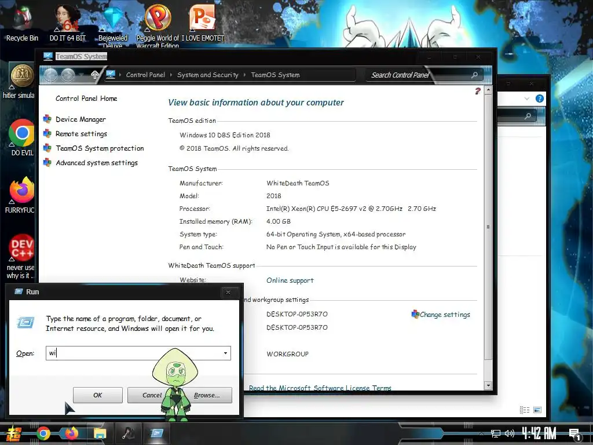This screenshot has height=445, width=593.
Task: Open the DO EVIL Chrome shortcut
Action: coord(22,138)
